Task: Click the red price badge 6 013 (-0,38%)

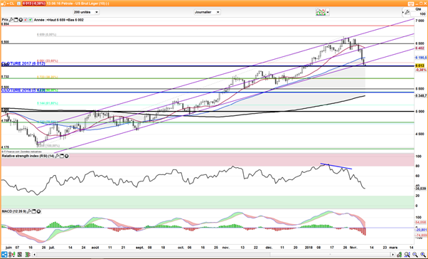Action: pos(34,4)
